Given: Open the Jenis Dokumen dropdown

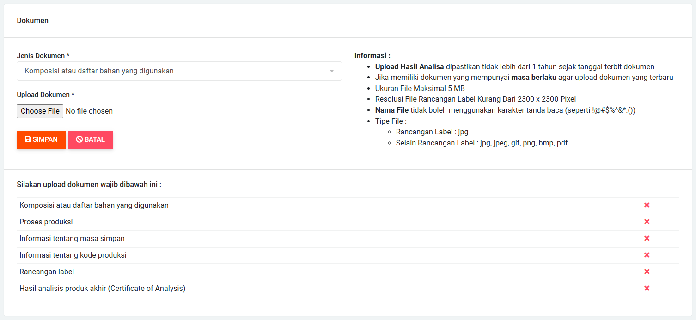Looking at the screenshot, I should 179,71.
